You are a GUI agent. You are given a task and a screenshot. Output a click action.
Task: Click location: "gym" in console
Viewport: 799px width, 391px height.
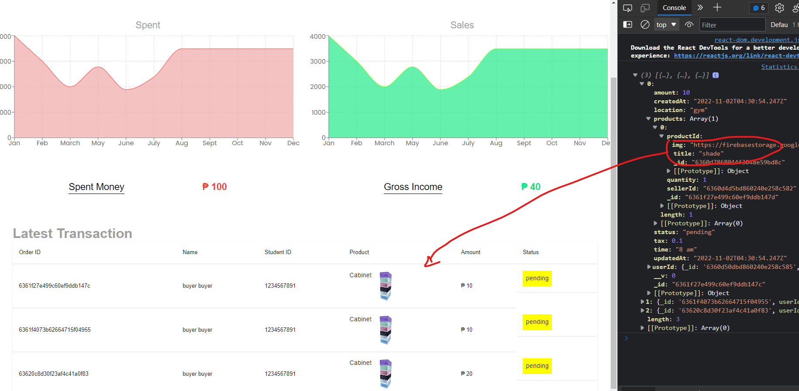click(681, 110)
